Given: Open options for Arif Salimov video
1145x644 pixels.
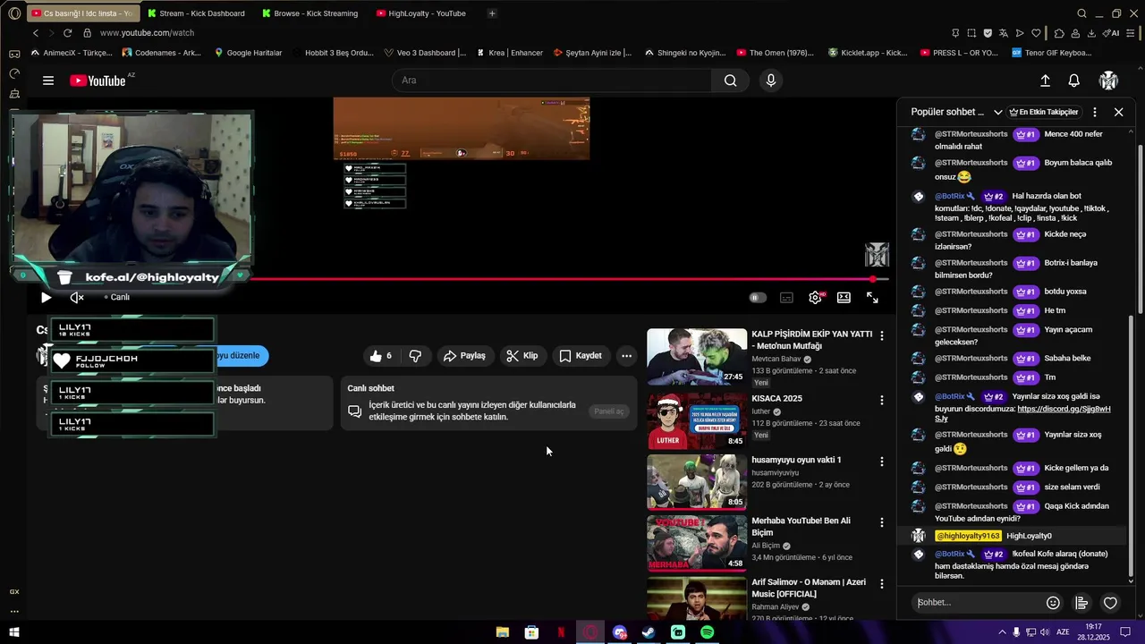Looking at the screenshot, I should (x=882, y=584).
